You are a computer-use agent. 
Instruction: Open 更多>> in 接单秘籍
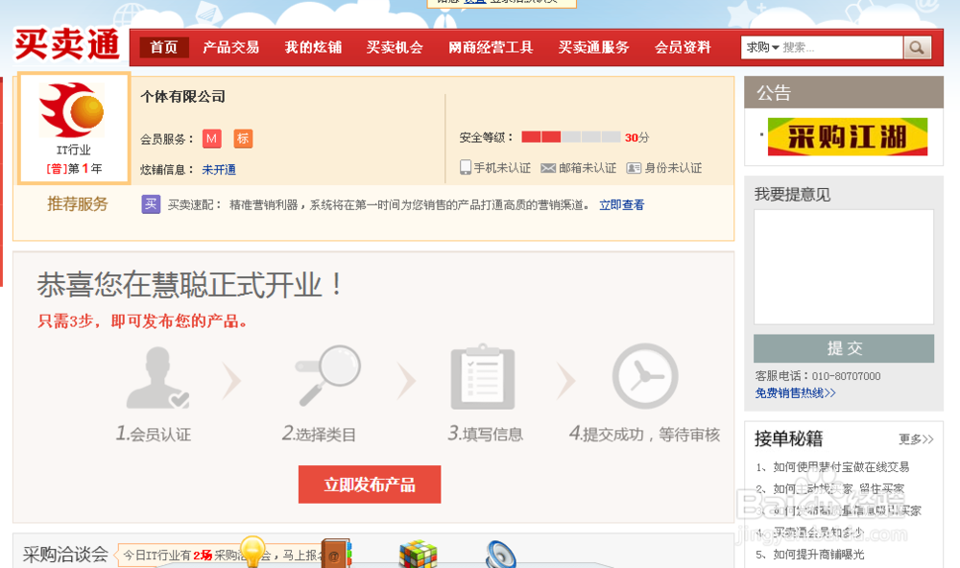pyautogui.click(x=916, y=438)
